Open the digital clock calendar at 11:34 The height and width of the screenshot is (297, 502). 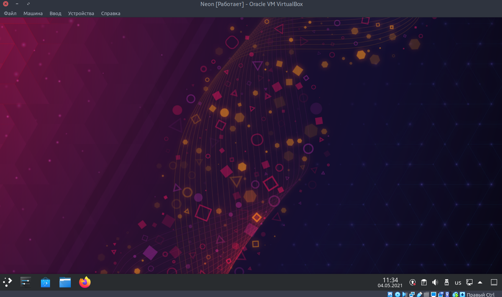tap(390, 282)
